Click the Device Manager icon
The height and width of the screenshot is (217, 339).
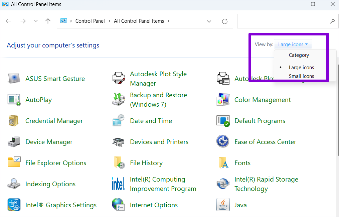[x=14, y=142]
